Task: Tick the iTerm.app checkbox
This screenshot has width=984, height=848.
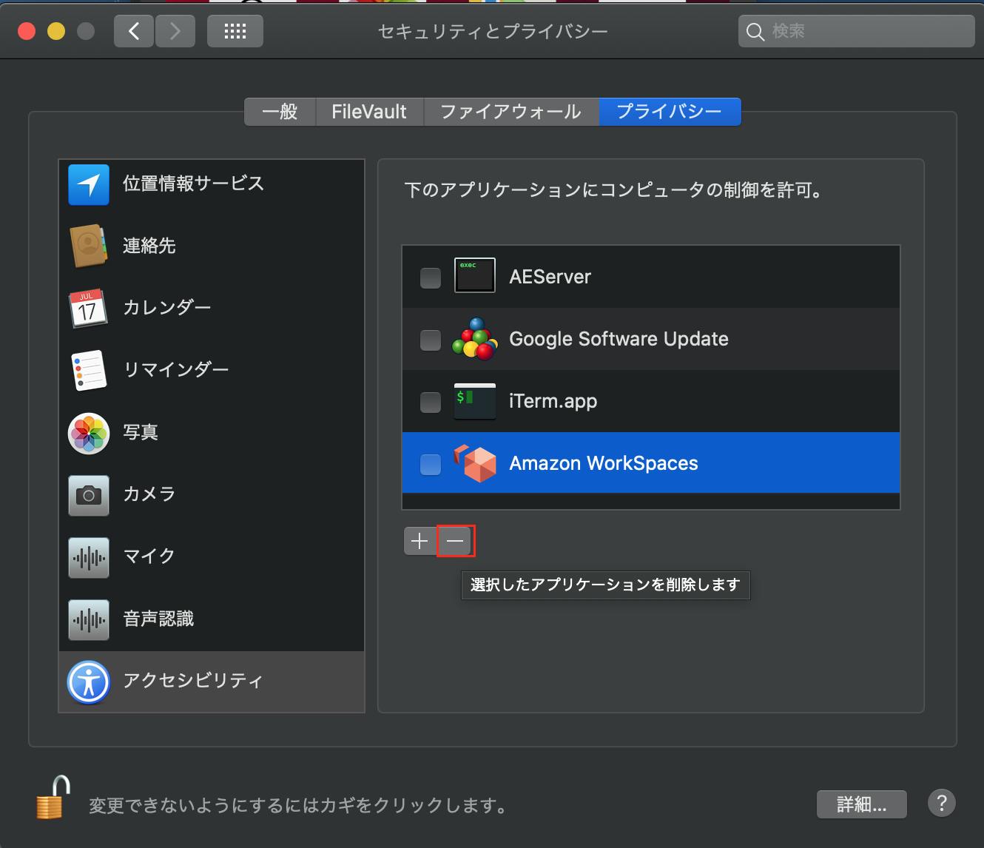Action: [431, 402]
